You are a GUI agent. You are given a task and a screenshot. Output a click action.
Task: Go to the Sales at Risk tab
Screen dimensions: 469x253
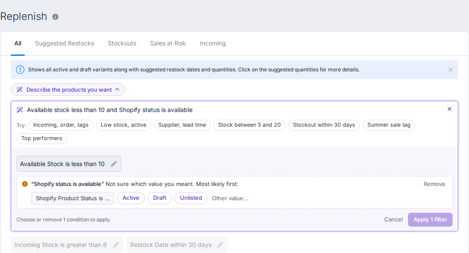168,43
